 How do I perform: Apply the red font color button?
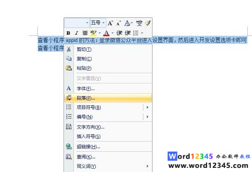[106, 33]
